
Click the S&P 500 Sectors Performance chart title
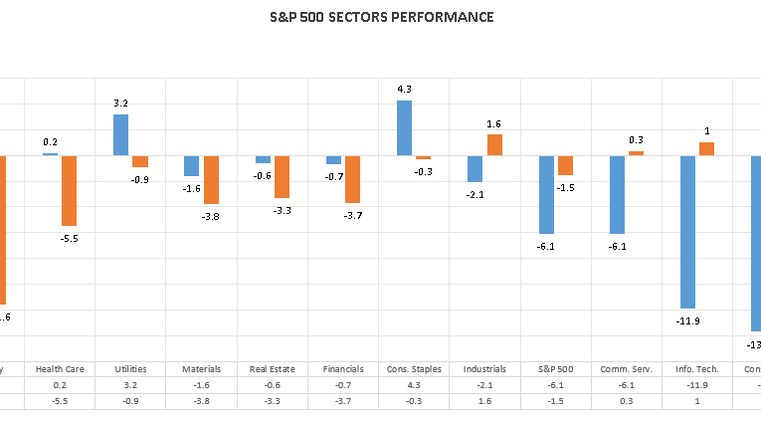click(x=380, y=17)
